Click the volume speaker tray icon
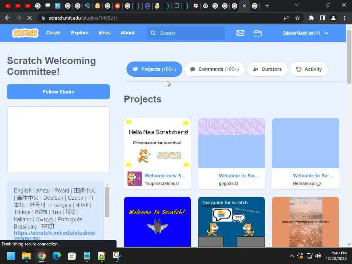This screenshot has width=352, height=264. coord(318,256)
